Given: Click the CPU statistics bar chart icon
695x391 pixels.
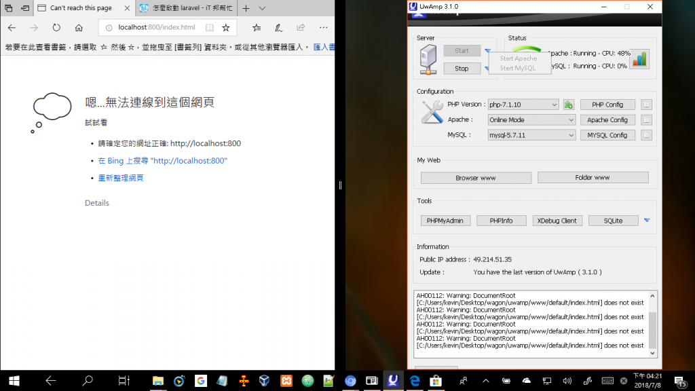Looking at the screenshot, I should point(639,59).
